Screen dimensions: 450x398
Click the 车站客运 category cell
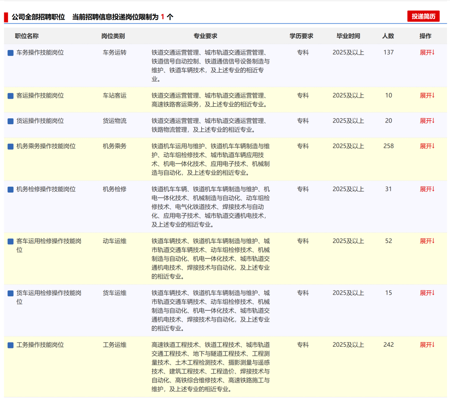pyautogui.click(x=115, y=95)
